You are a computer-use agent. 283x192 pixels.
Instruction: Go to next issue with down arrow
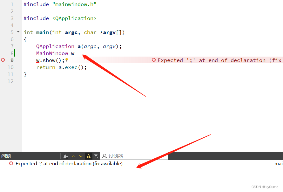point(81,156)
